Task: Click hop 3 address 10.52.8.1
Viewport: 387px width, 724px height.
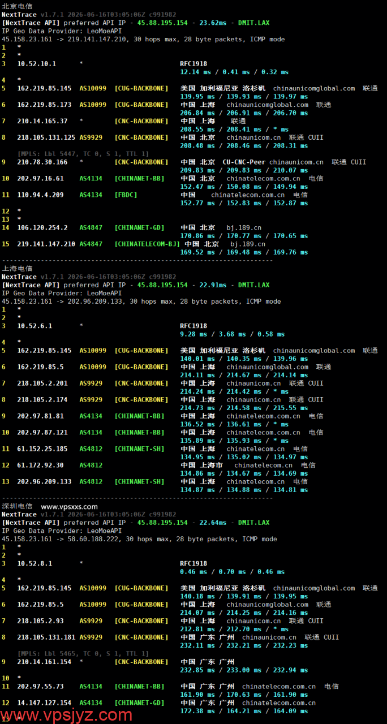Action: [35, 563]
